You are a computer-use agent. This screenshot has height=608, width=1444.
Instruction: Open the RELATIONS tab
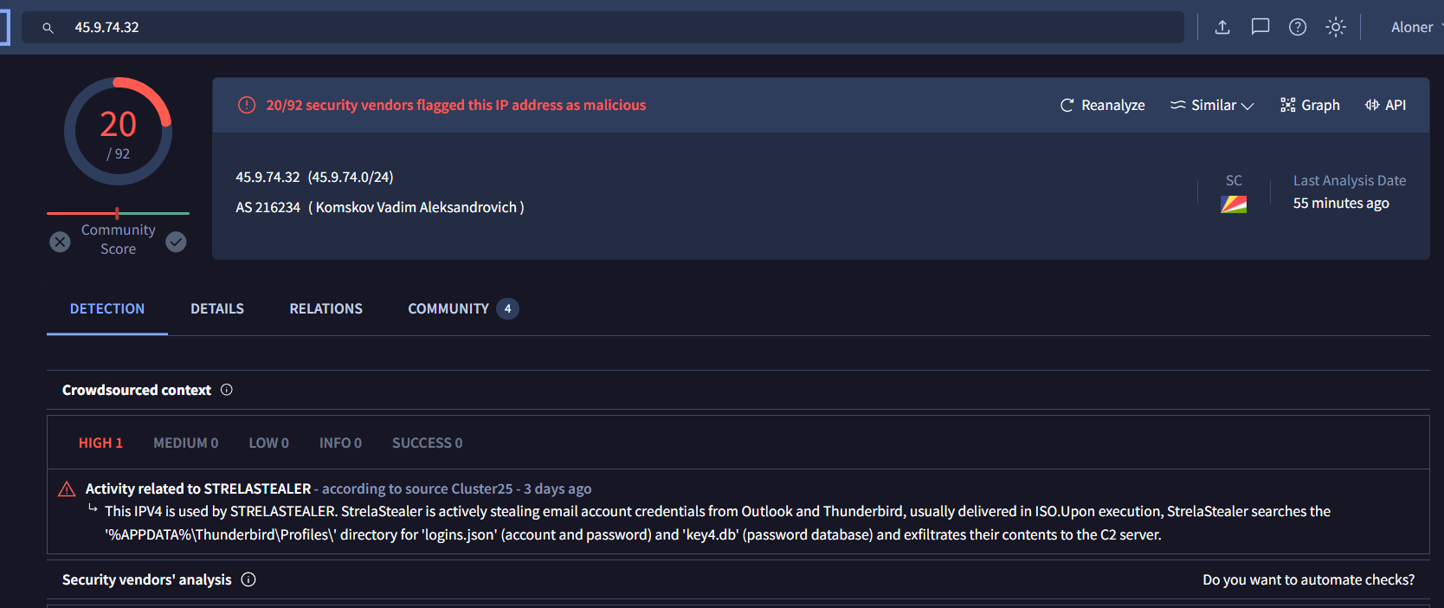coord(326,308)
